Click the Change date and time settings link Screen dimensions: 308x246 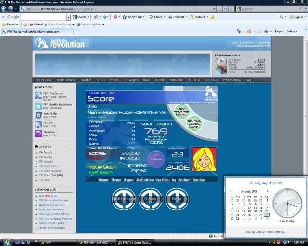266,232
